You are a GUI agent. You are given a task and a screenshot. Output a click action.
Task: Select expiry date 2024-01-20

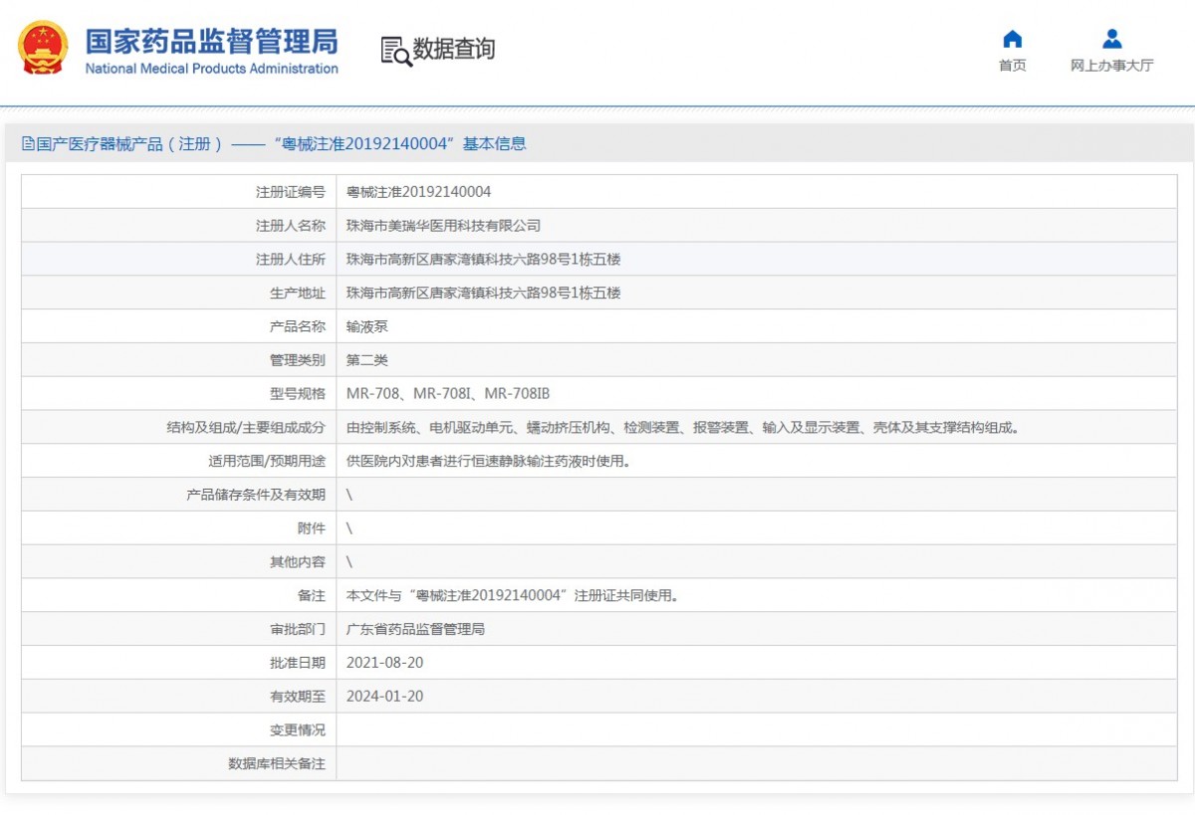(384, 697)
